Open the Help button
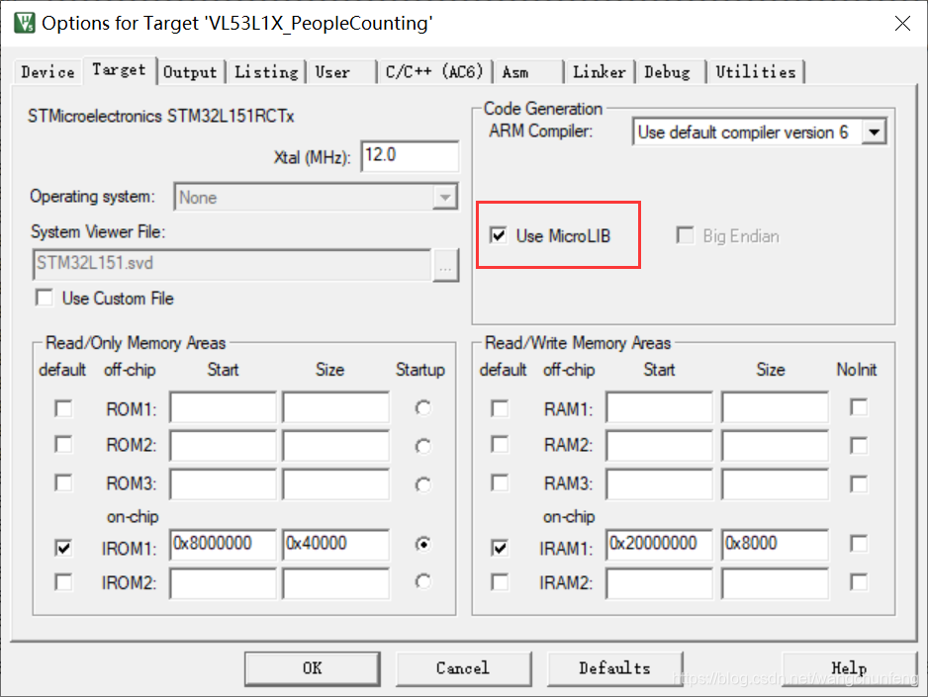Screen dimensions: 928x697 849,668
